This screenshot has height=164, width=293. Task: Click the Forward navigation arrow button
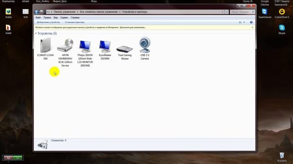[42, 12]
